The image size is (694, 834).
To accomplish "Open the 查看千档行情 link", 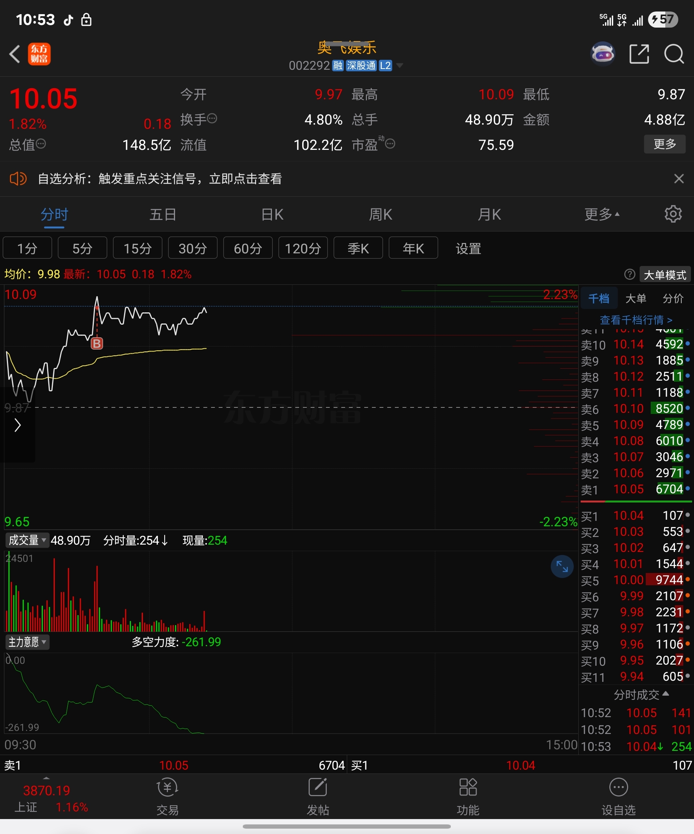I will (x=636, y=320).
